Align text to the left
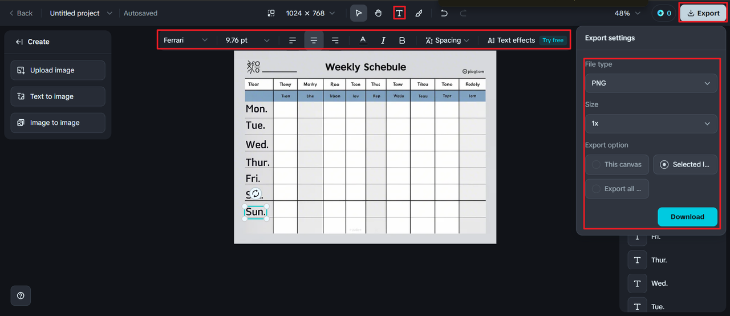This screenshot has height=316, width=730. 293,40
